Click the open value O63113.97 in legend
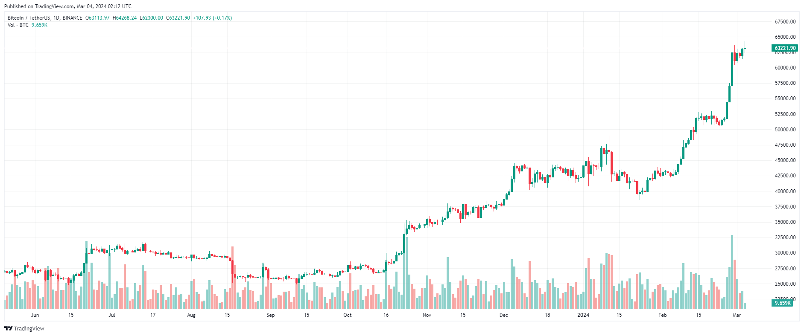Screen dimensions: 804x336 [97, 18]
